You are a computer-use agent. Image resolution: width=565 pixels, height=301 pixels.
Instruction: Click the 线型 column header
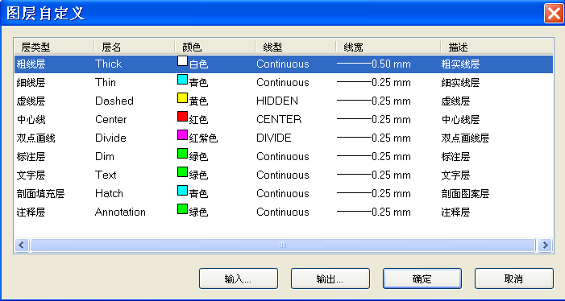point(296,47)
